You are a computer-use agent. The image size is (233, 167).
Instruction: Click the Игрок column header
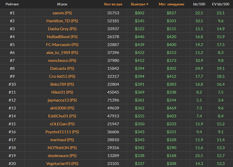point(62,4)
